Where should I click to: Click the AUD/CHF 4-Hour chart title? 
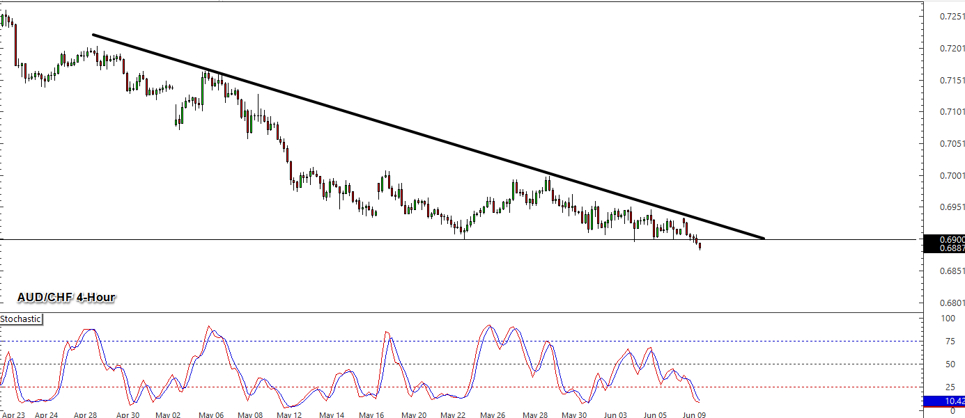pos(66,298)
